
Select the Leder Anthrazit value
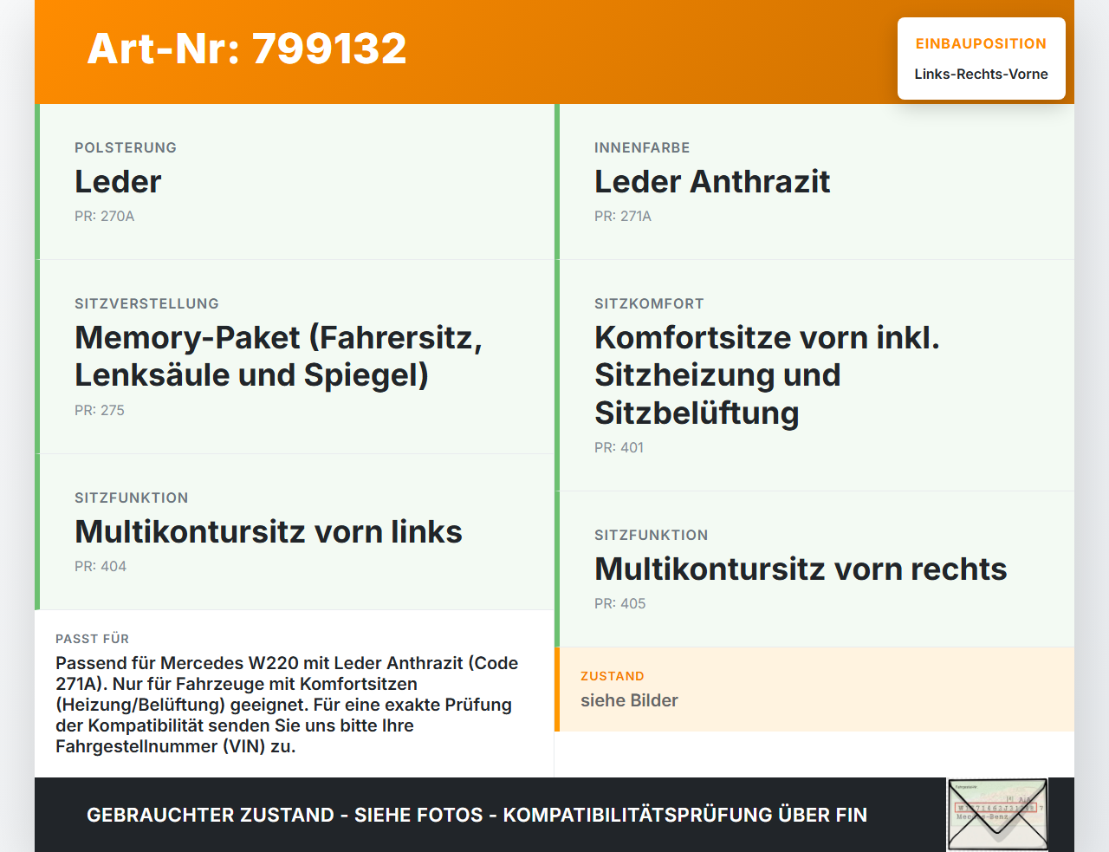point(712,182)
